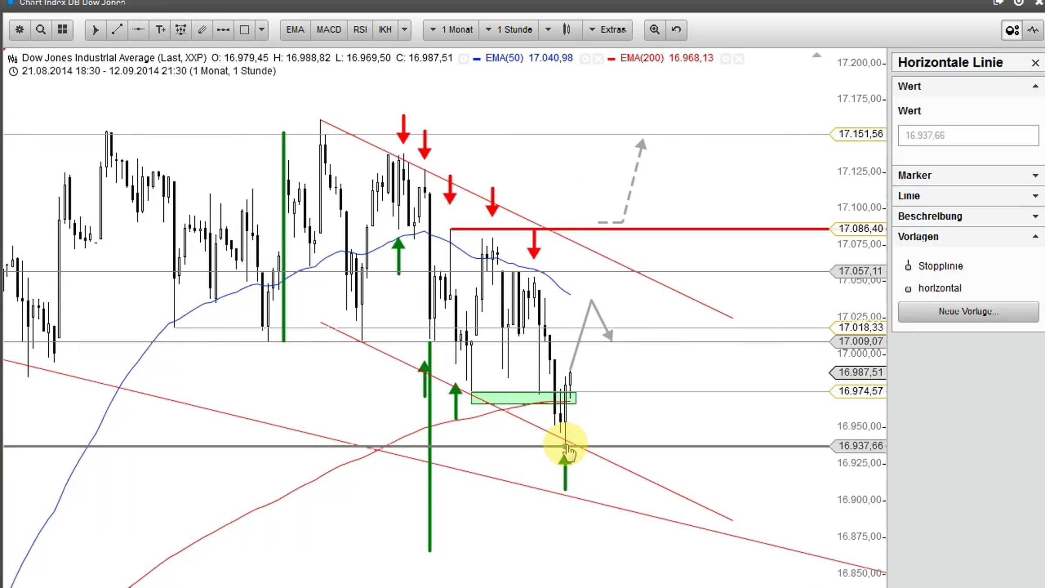Click the Neue Vorlage button

click(x=968, y=311)
